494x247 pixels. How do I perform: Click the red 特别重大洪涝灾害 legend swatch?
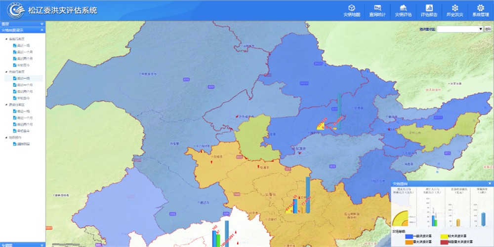click(x=445, y=242)
